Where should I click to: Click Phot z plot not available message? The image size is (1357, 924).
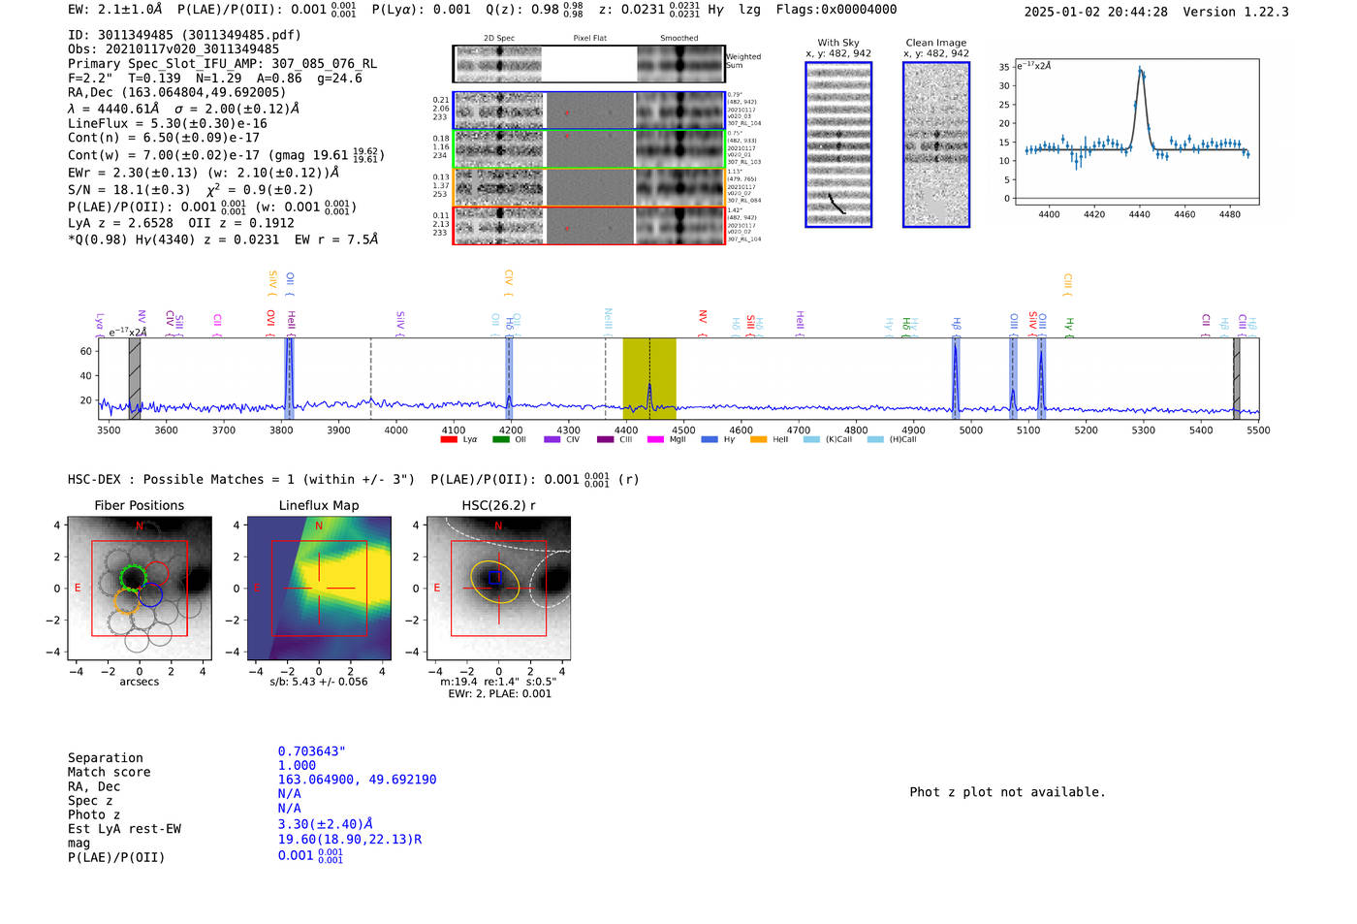point(1007,792)
